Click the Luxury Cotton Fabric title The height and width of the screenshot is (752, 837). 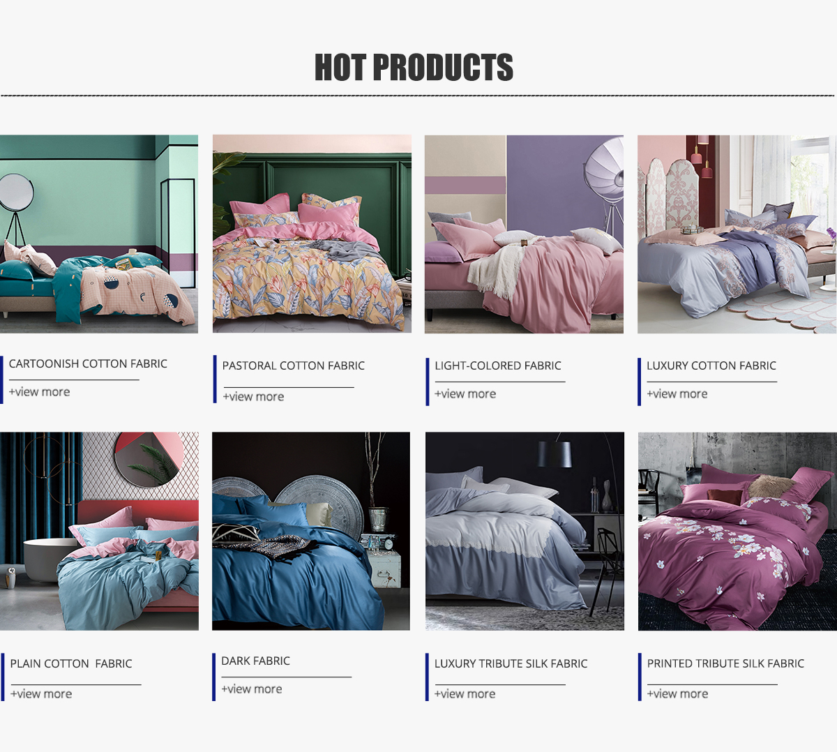click(x=711, y=366)
